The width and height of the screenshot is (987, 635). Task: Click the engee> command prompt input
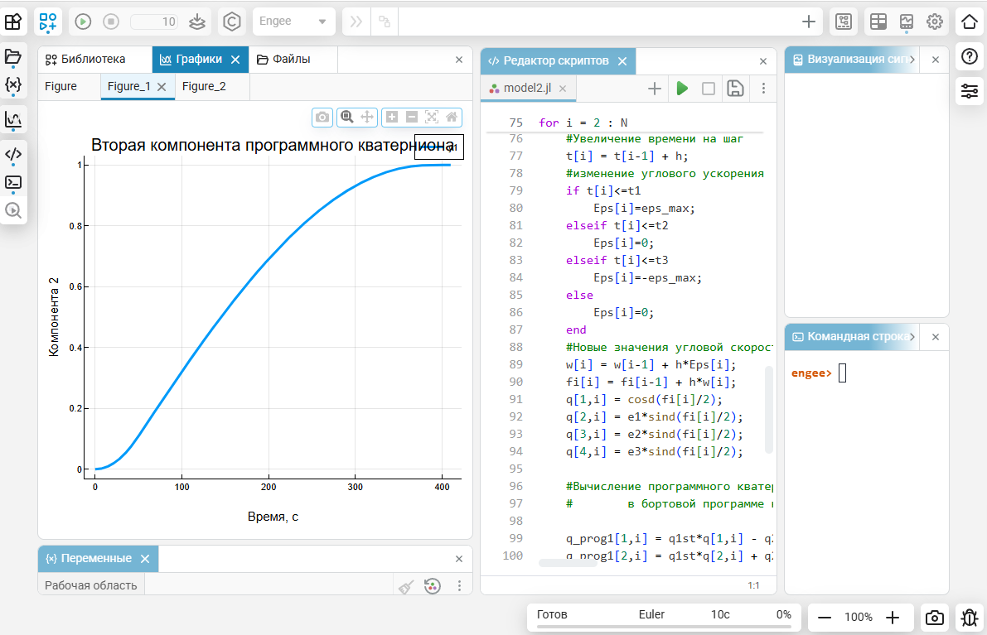pos(842,373)
